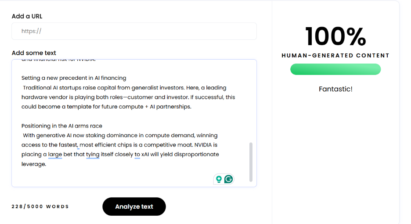Focus the Add a URL input field
This screenshot has width=411, height=224.
coord(134,32)
